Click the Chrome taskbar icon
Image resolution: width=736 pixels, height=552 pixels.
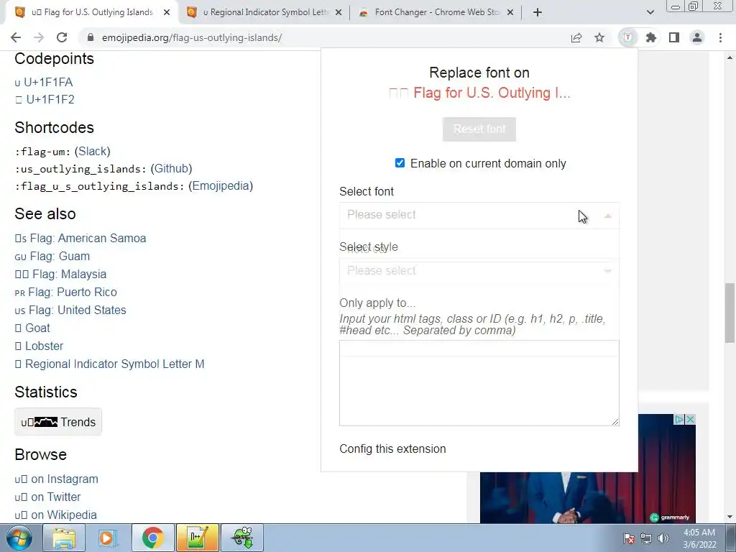152,538
